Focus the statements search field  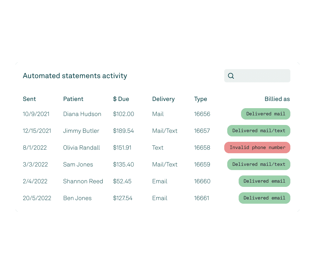click(x=257, y=76)
